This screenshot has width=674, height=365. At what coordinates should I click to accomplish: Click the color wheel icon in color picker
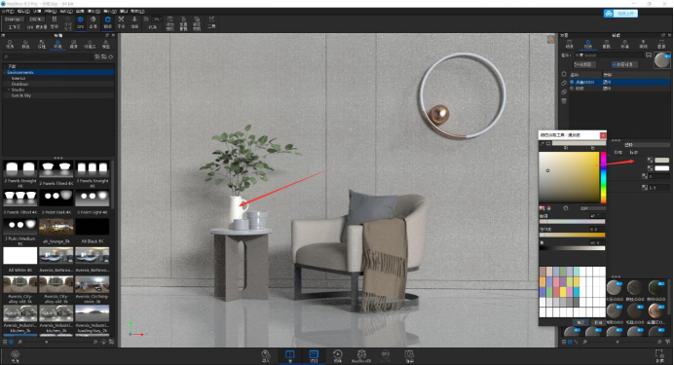click(x=549, y=208)
